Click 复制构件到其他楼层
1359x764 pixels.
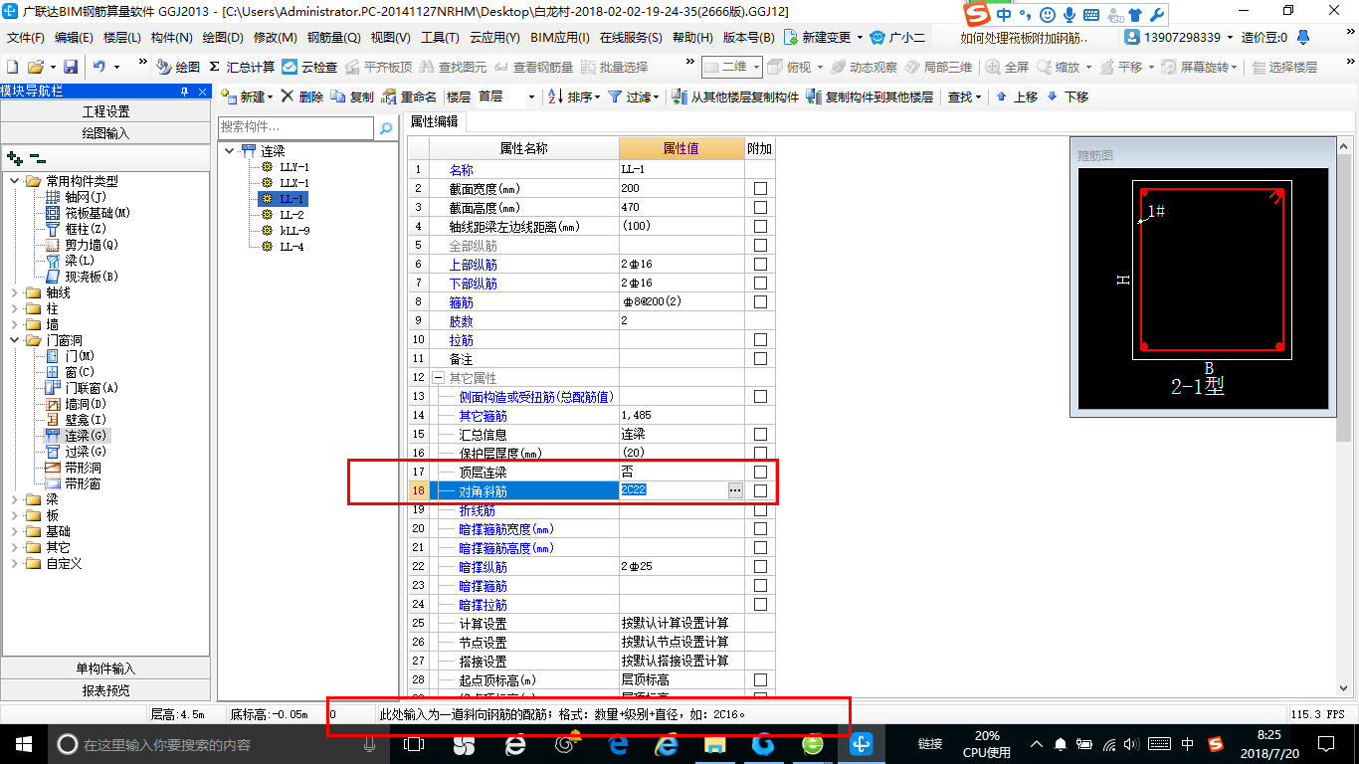[x=870, y=96]
